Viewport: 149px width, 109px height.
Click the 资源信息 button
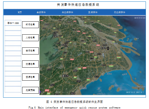tap(30, 77)
